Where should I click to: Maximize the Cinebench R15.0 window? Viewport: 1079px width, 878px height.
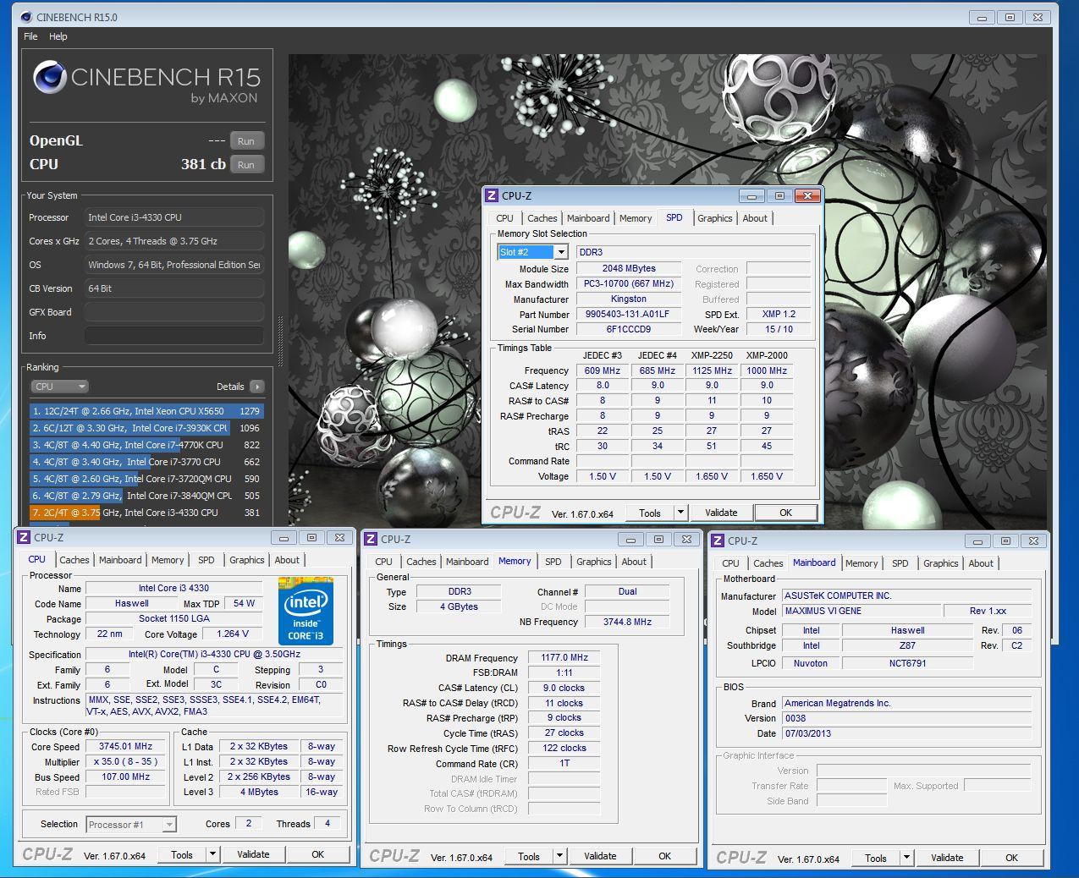pos(1010,17)
